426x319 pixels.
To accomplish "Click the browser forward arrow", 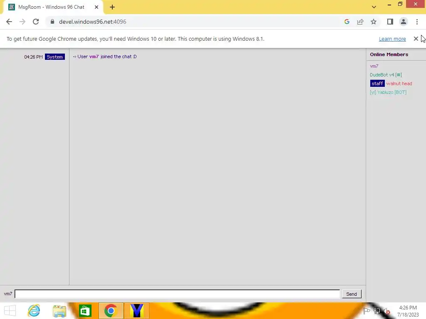I will (22, 22).
